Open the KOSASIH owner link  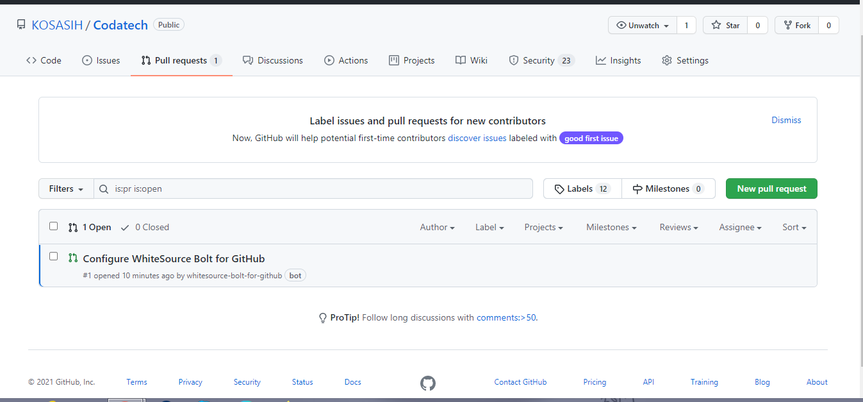pyautogui.click(x=57, y=25)
